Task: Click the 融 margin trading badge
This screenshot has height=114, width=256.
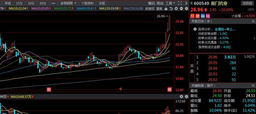Action: [202, 16]
